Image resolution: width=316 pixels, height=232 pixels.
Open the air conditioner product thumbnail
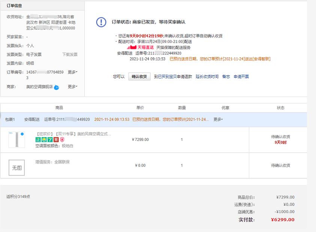[17, 139]
